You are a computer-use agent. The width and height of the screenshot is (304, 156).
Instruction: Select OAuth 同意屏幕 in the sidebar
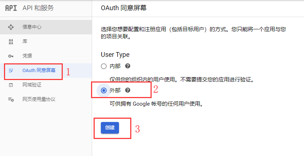46,71
